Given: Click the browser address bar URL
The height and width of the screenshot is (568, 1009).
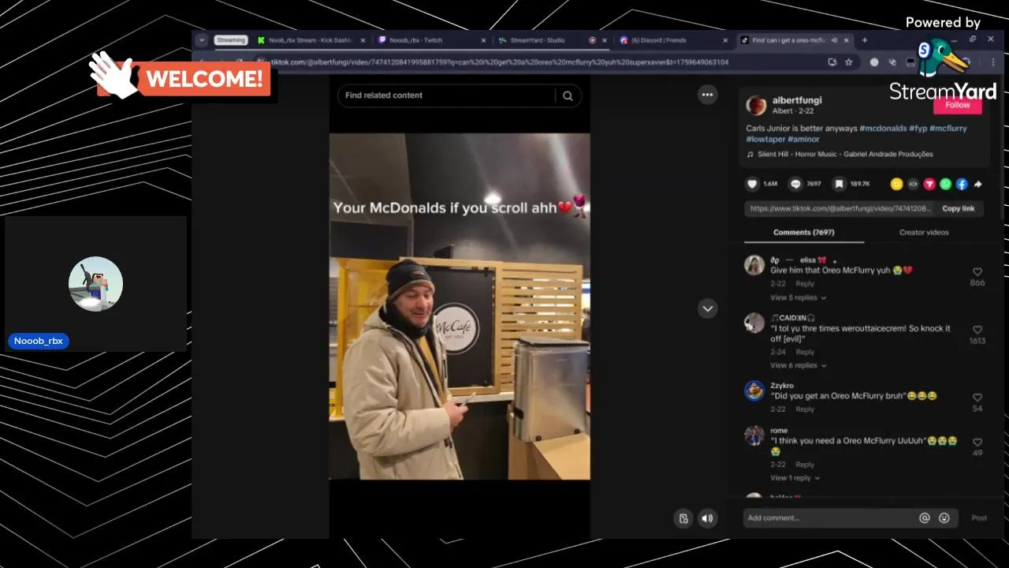Looking at the screenshot, I should [x=500, y=62].
